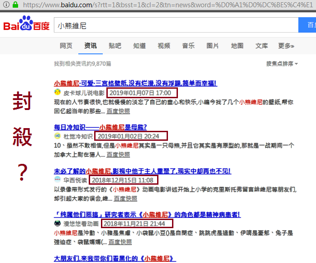The image size is (316, 263).
Task: Open the 按焦点排序 sort dropdown
Action: 282,64
